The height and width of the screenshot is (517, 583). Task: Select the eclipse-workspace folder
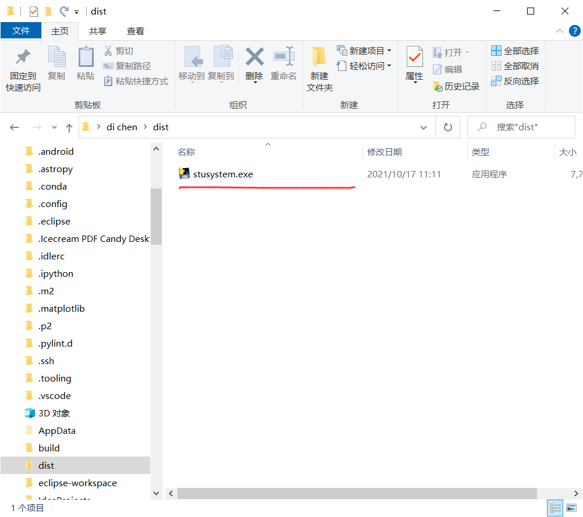(77, 483)
